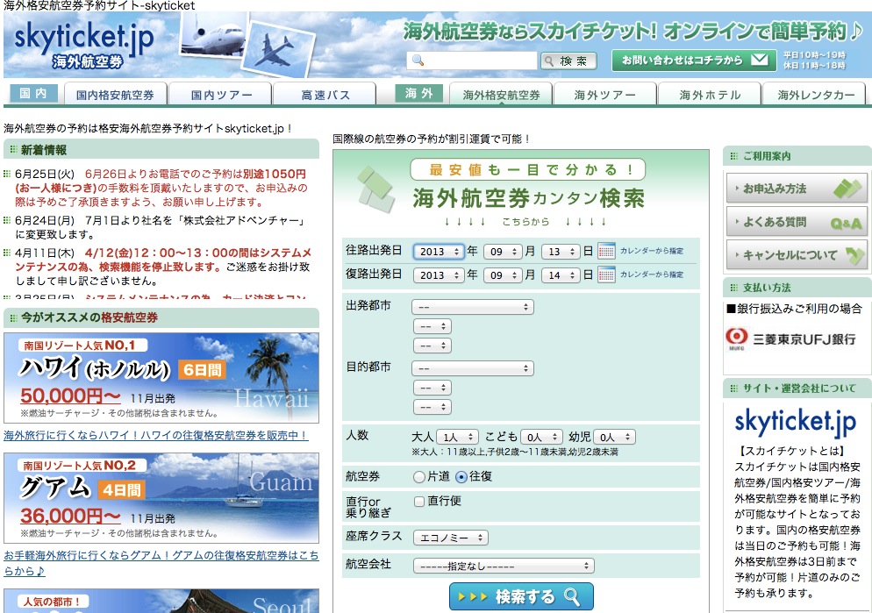872x613 pixels.
Task: Click カレンダーから指定 link for 復路出発日
Action: coord(651,274)
